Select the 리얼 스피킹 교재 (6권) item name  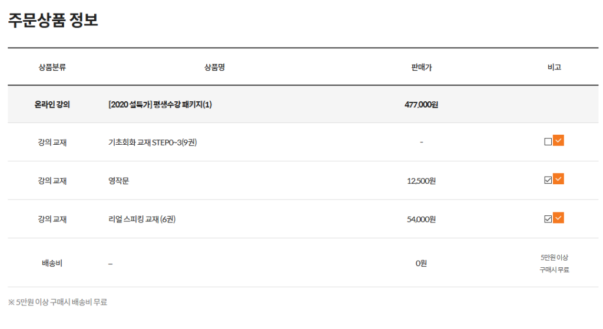[x=142, y=220]
